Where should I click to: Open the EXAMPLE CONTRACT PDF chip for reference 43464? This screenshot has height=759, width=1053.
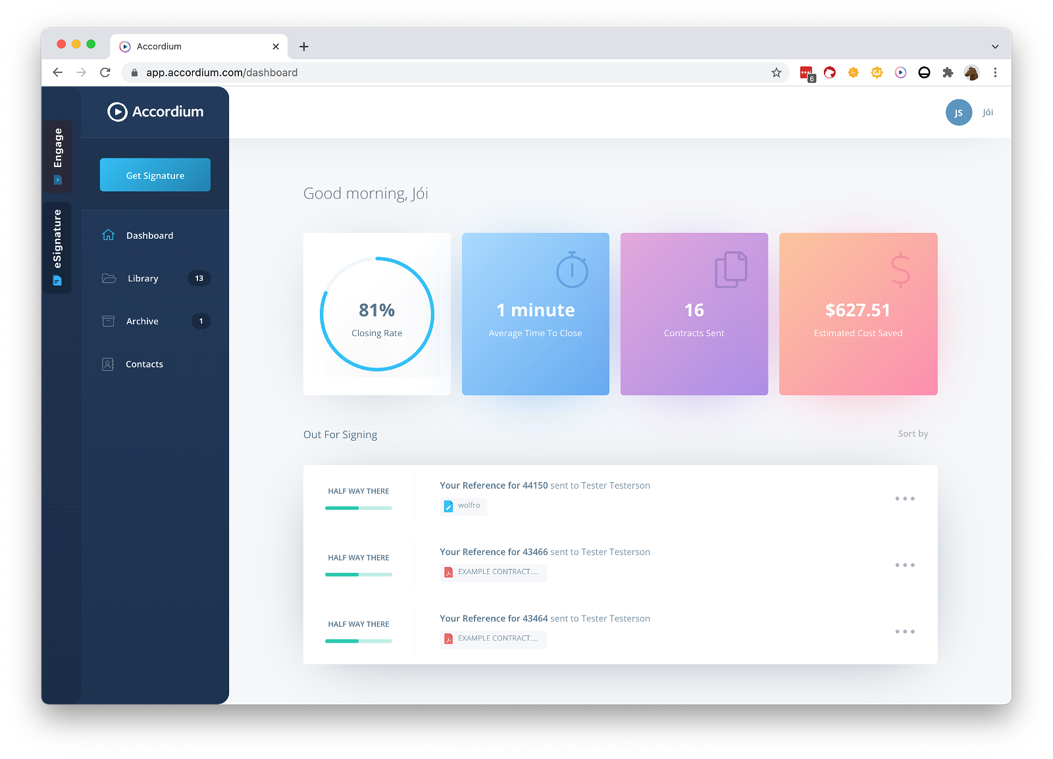(493, 639)
